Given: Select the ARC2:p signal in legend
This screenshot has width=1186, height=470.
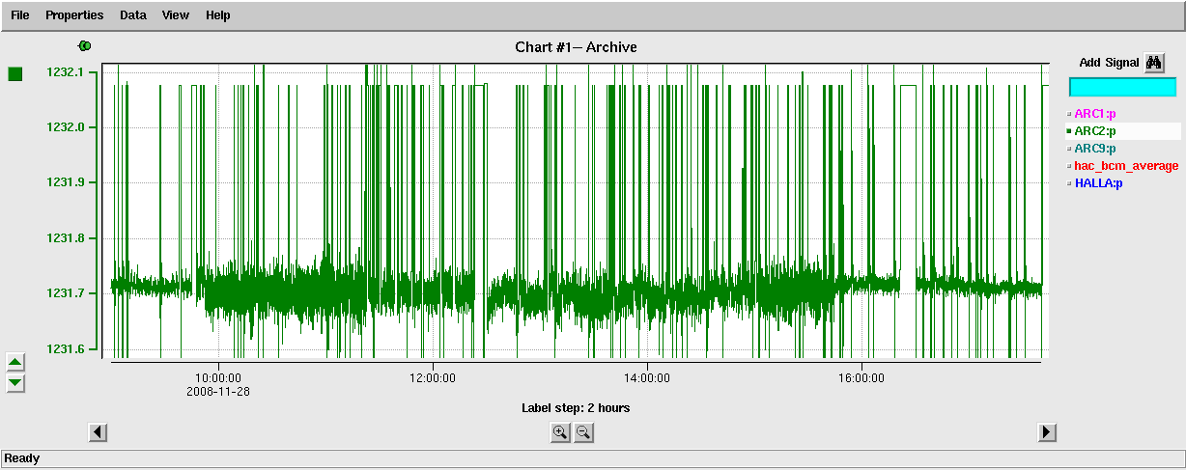Looking at the screenshot, I should pyautogui.click(x=1094, y=131).
